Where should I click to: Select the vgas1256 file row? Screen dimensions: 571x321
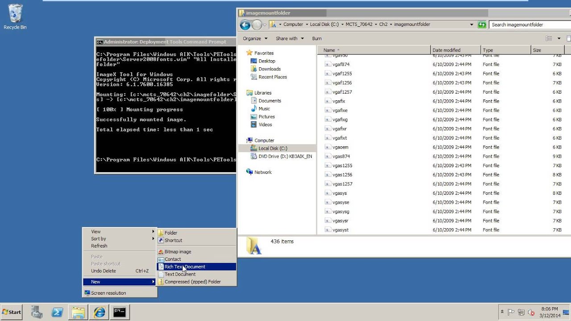click(x=444, y=175)
